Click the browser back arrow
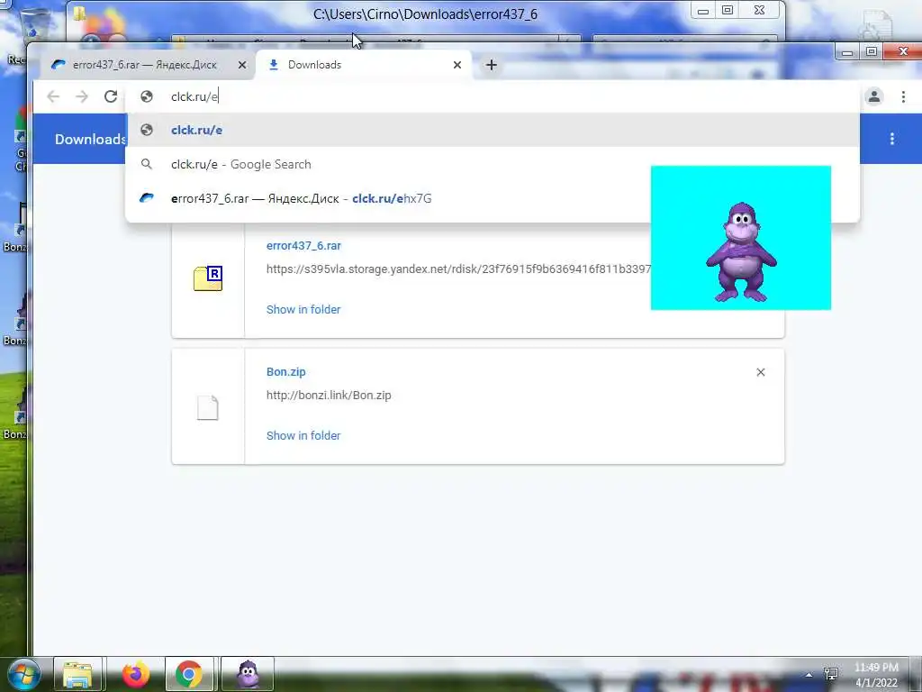 pos(53,96)
